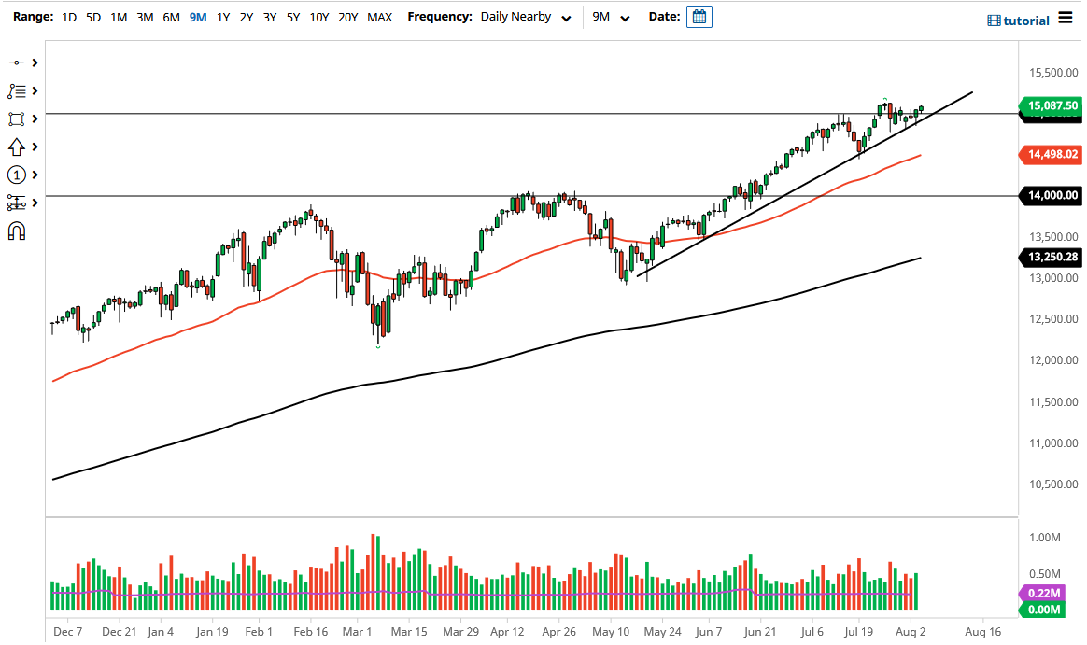The width and height of the screenshot is (1087, 645).
Task: Select the measurement tool
Action: (x=16, y=203)
